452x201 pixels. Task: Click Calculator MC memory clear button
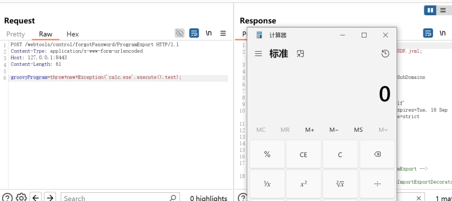pos(261,130)
